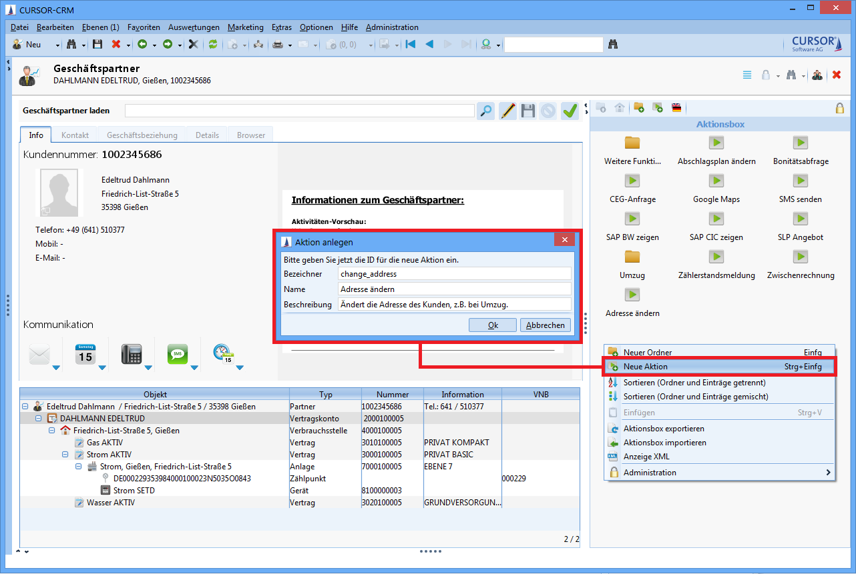Confirm the dialog with Ok

(493, 325)
